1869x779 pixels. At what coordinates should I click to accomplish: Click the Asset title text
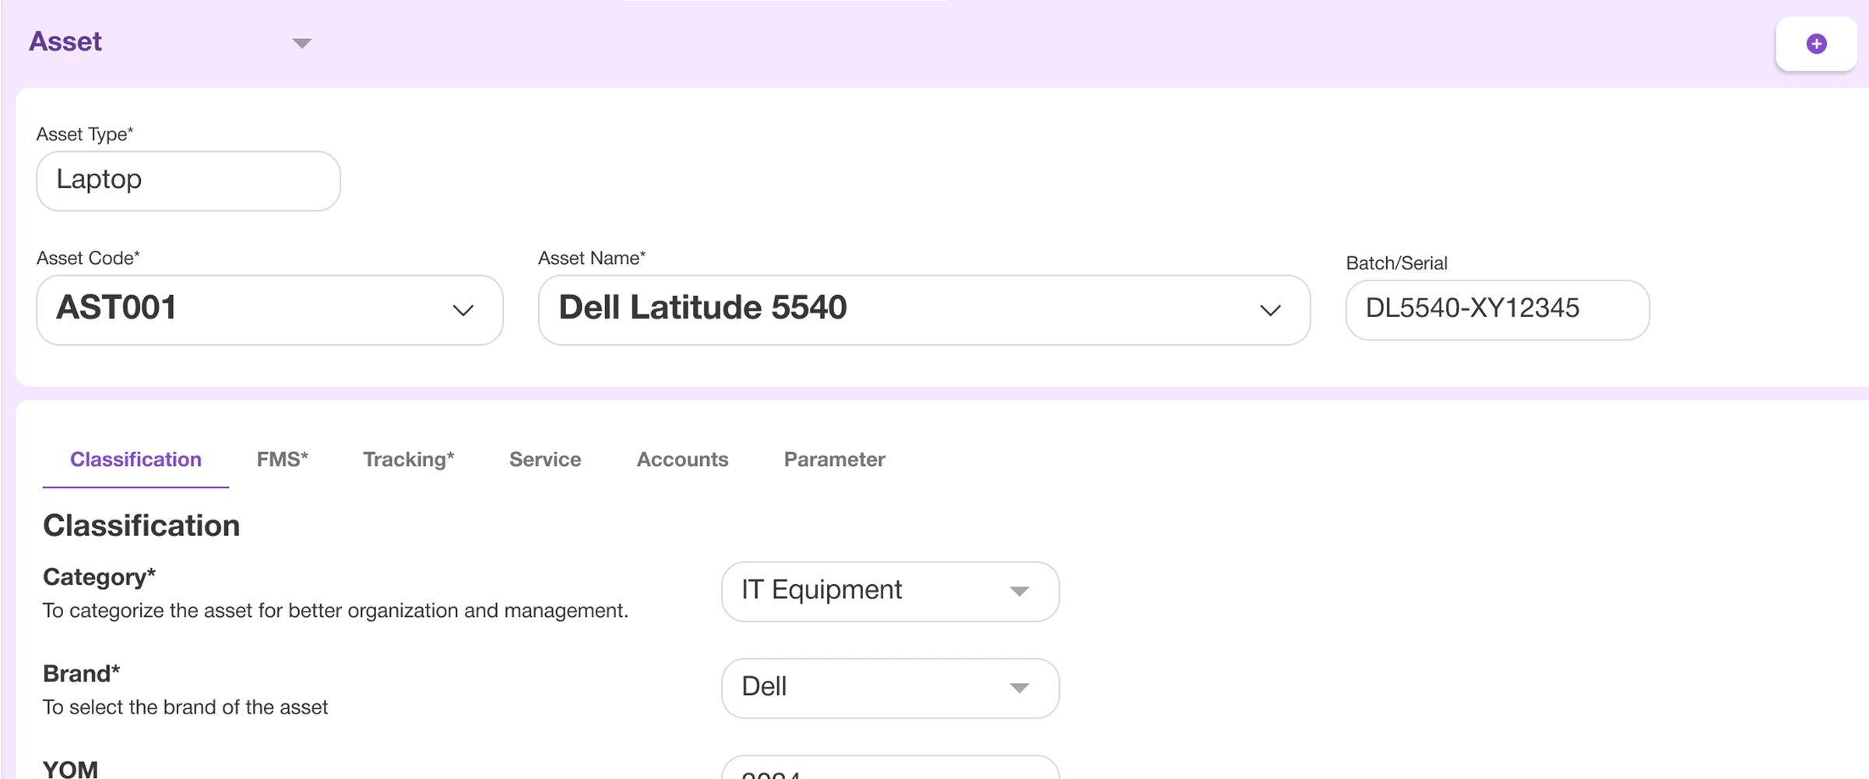pos(65,42)
